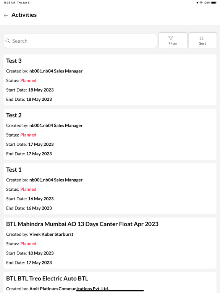Tap the location arrow status icon
This screenshot has width=220, height=293.
[x=197, y=3]
